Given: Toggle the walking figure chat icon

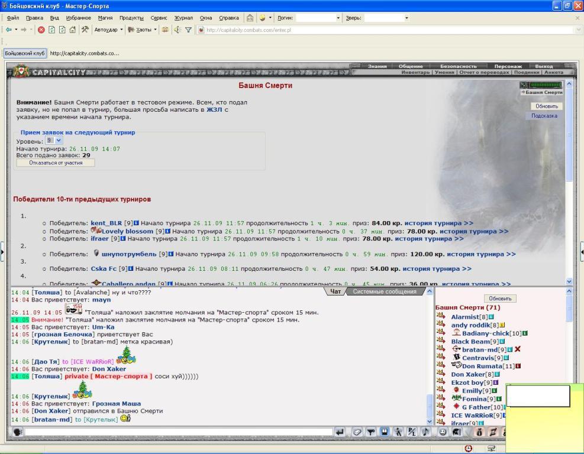Looking at the screenshot, I should (399, 432).
